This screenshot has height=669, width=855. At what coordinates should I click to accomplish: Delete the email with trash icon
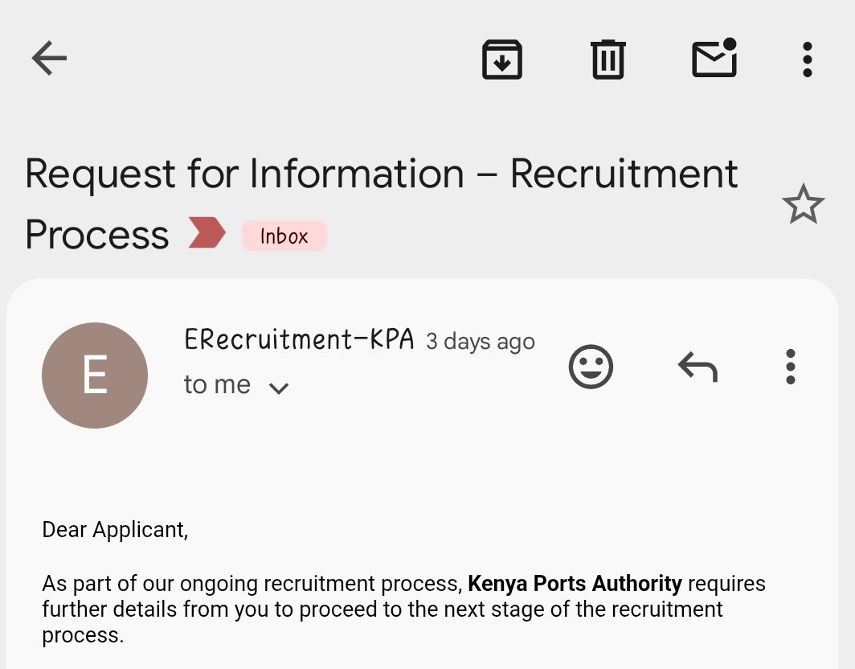(607, 60)
